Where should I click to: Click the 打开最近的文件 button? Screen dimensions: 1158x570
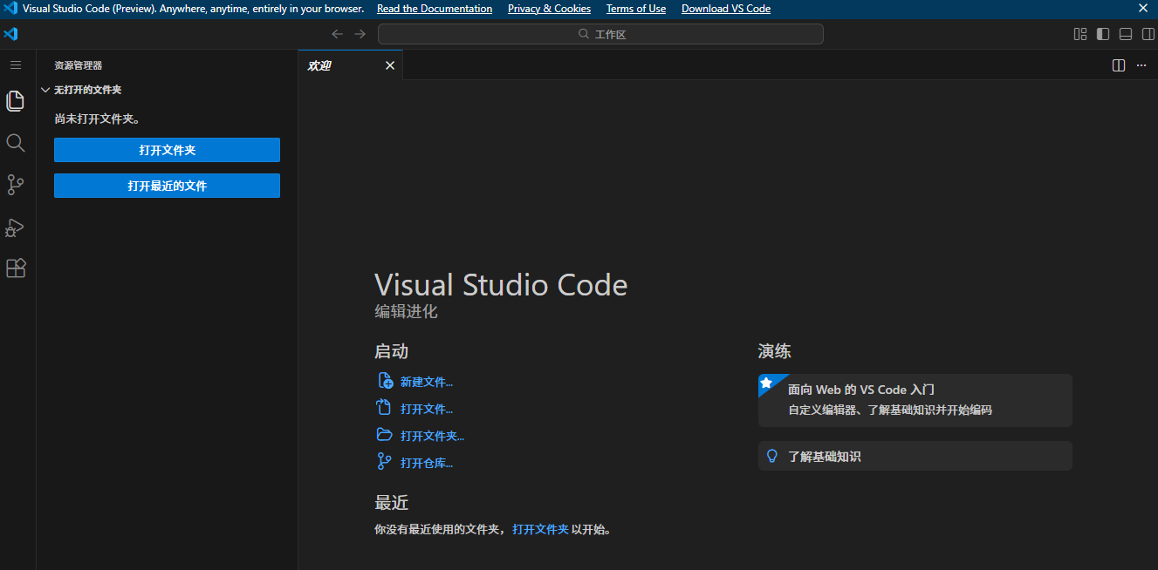tap(167, 186)
